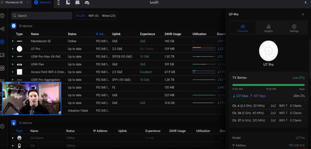
Task: Click the WiFi 6 Enterprise AP thumbnail
Action: [19, 72]
